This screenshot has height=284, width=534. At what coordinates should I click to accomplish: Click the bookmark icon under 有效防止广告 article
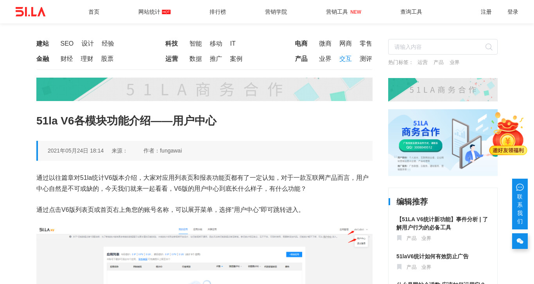coord(399,267)
